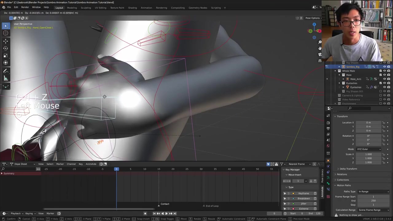Pick the Measure tool
The image size is (393, 221).
[x=6, y=79]
